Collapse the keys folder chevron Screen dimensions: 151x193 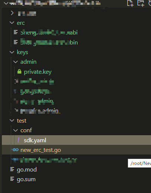point(12,52)
